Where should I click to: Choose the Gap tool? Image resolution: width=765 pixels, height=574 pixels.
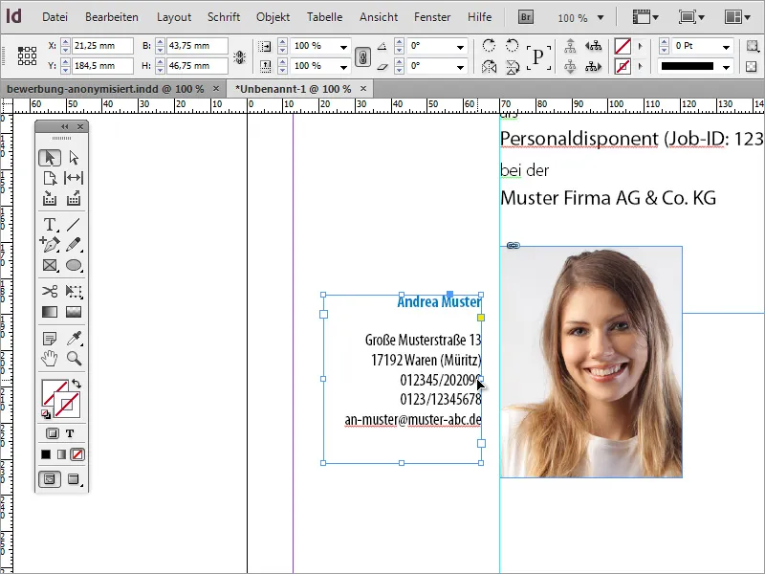(74, 178)
